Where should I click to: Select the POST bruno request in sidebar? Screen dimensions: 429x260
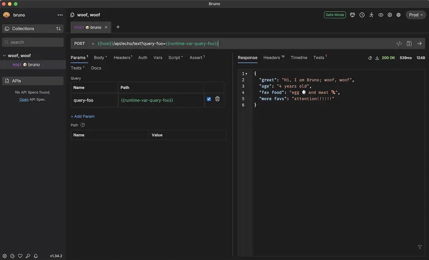point(33,65)
